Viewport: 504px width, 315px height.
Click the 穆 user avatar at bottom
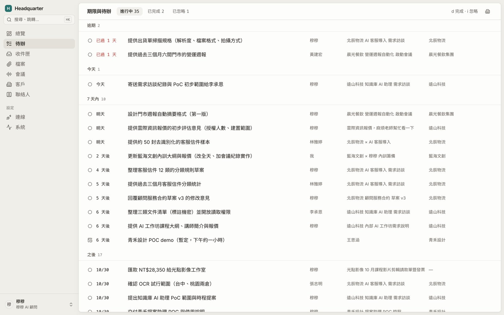9,304
